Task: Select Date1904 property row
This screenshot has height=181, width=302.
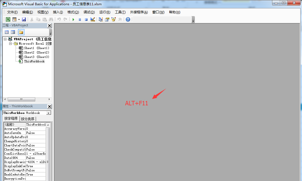Action: click(x=25, y=158)
